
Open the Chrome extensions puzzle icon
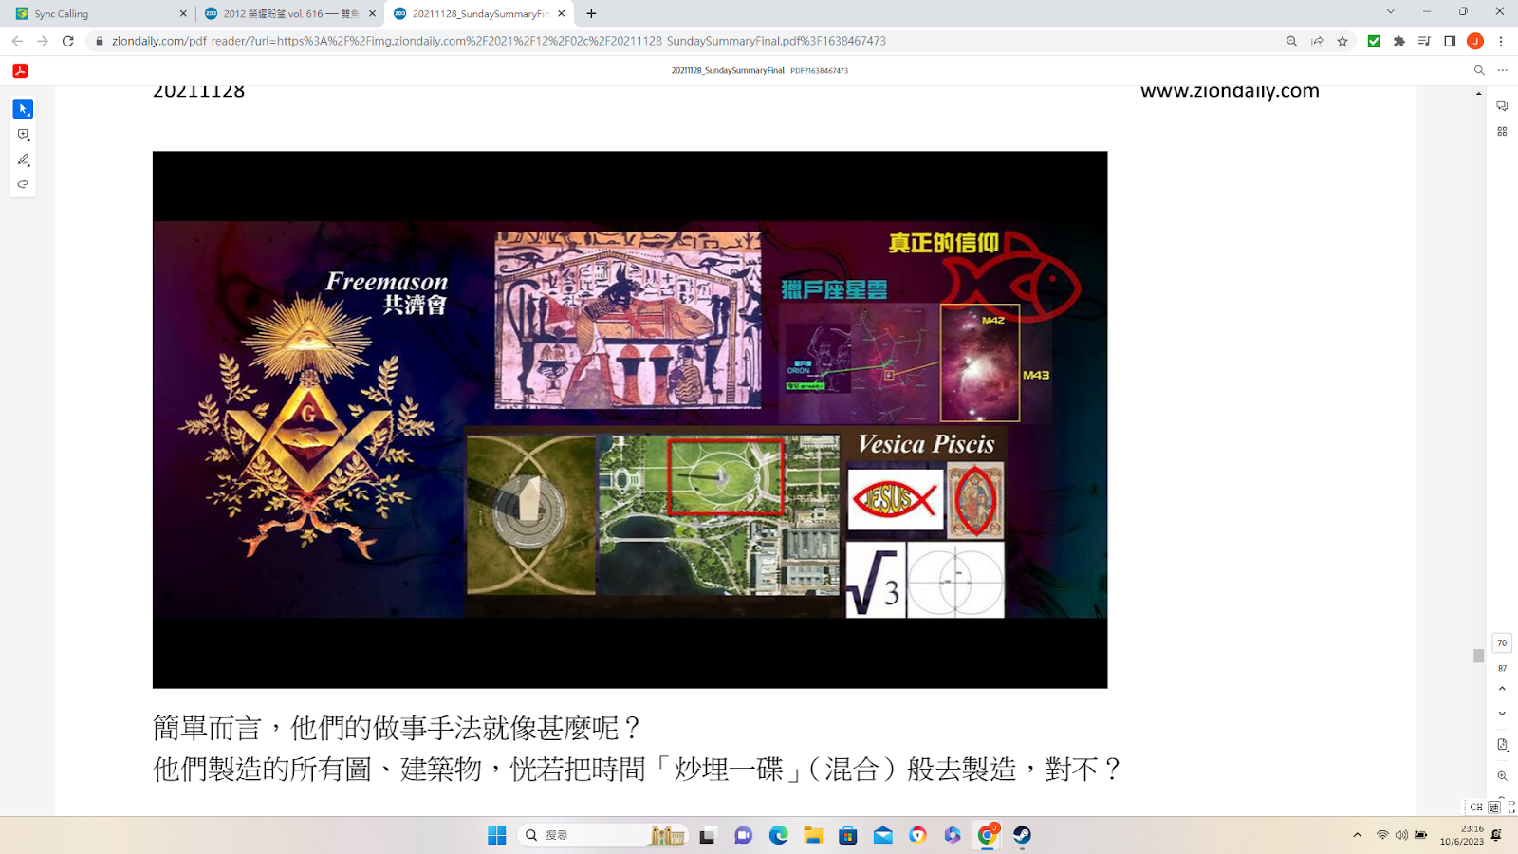click(x=1399, y=41)
